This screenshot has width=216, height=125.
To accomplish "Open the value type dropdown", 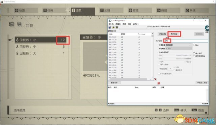I will pyautogui.click(x=179, y=49).
